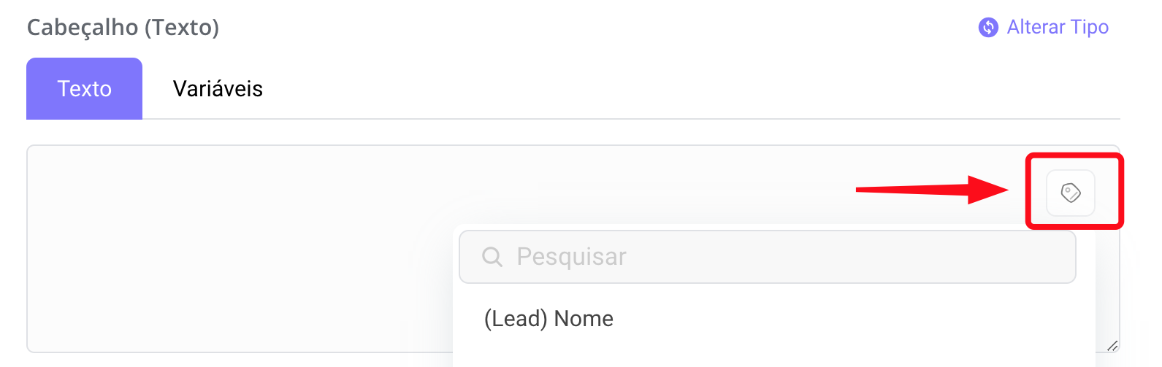Click the tag icon to insert a variable
Image resolution: width=1162 pixels, height=367 pixels.
1071,193
